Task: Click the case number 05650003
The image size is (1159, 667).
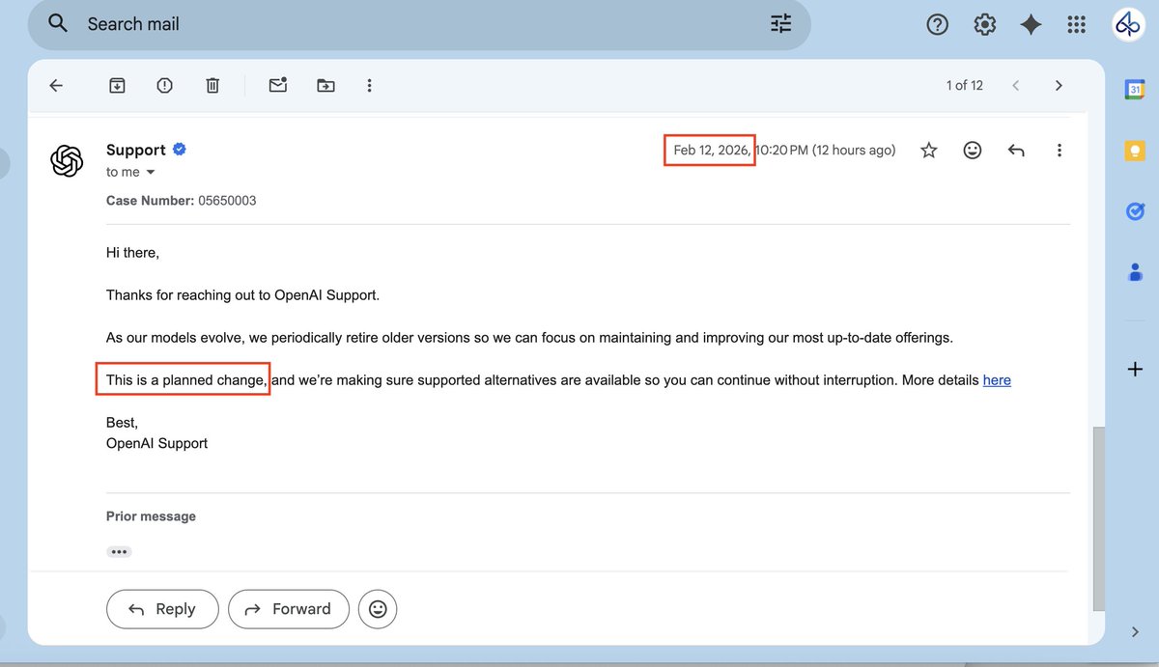Action: point(227,201)
